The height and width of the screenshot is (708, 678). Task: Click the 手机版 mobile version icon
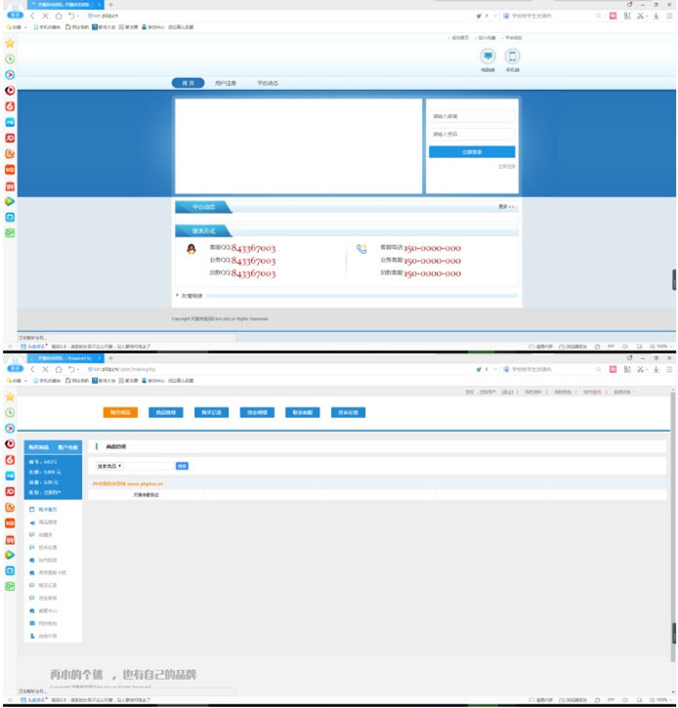coord(513,57)
